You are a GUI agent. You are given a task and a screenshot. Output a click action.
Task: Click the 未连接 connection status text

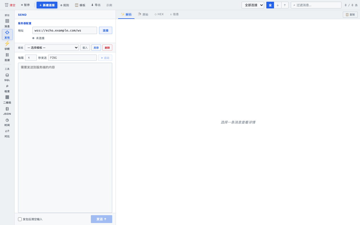click(40, 38)
